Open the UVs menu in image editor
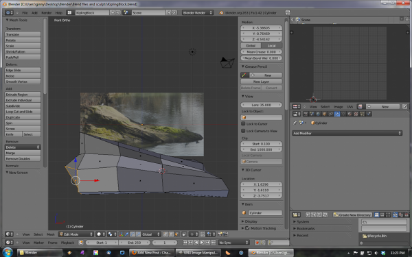The width and height of the screenshot is (412, 257). click(350, 107)
